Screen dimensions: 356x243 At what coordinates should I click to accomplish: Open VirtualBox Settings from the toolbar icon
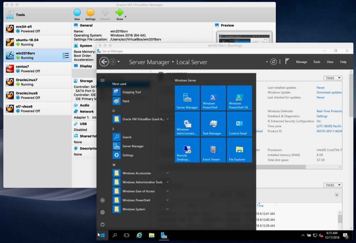tap(90, 13)
